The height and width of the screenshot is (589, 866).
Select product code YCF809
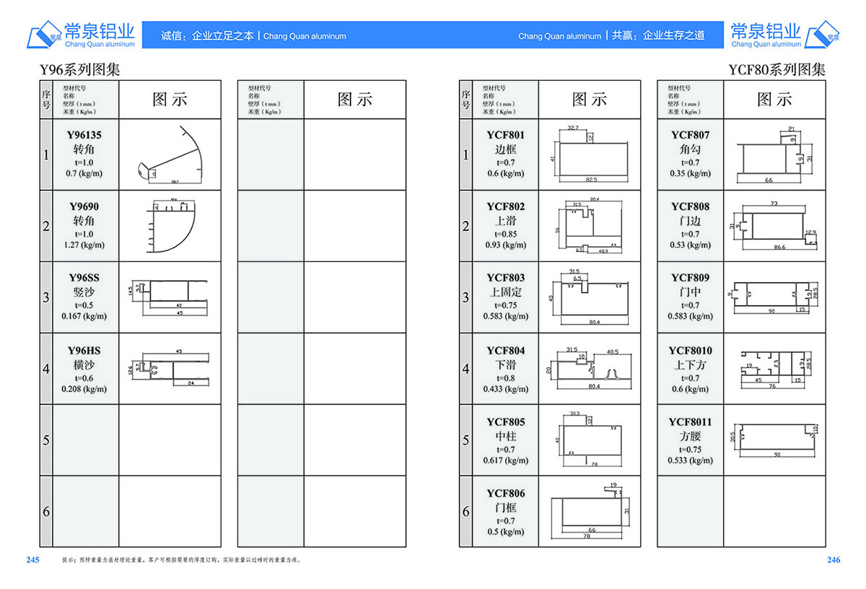coord(691,278)
